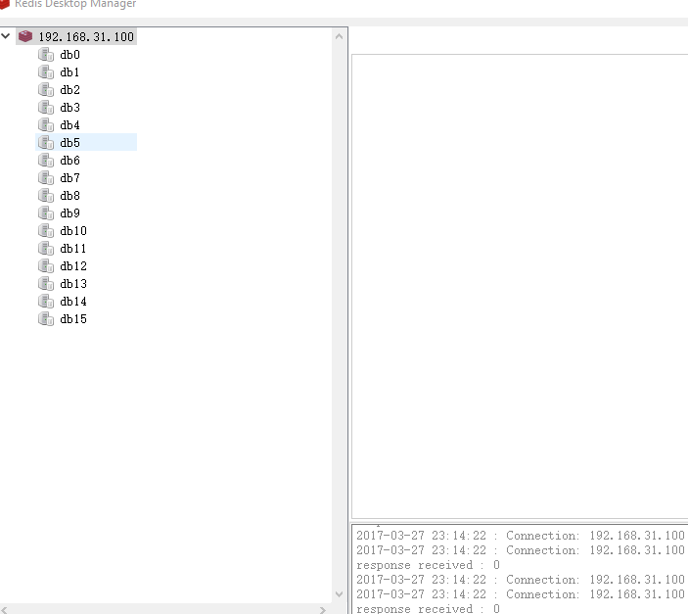Click the db12 database icon
Screen dimensions: 688x614
coord(46,266)
